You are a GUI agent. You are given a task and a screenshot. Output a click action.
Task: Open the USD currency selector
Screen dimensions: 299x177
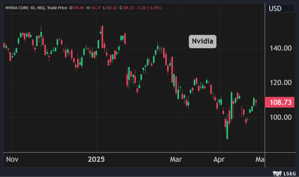(280, 8)
